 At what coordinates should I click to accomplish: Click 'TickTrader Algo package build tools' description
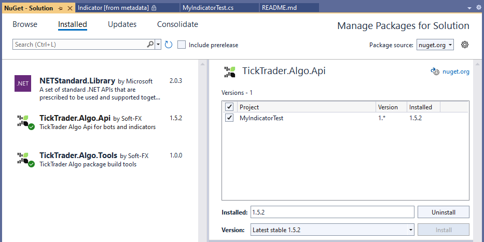(x=88, y=164)
